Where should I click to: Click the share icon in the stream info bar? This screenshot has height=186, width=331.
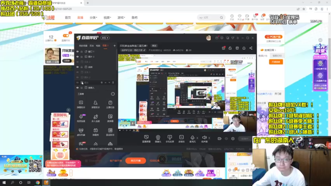251,48
